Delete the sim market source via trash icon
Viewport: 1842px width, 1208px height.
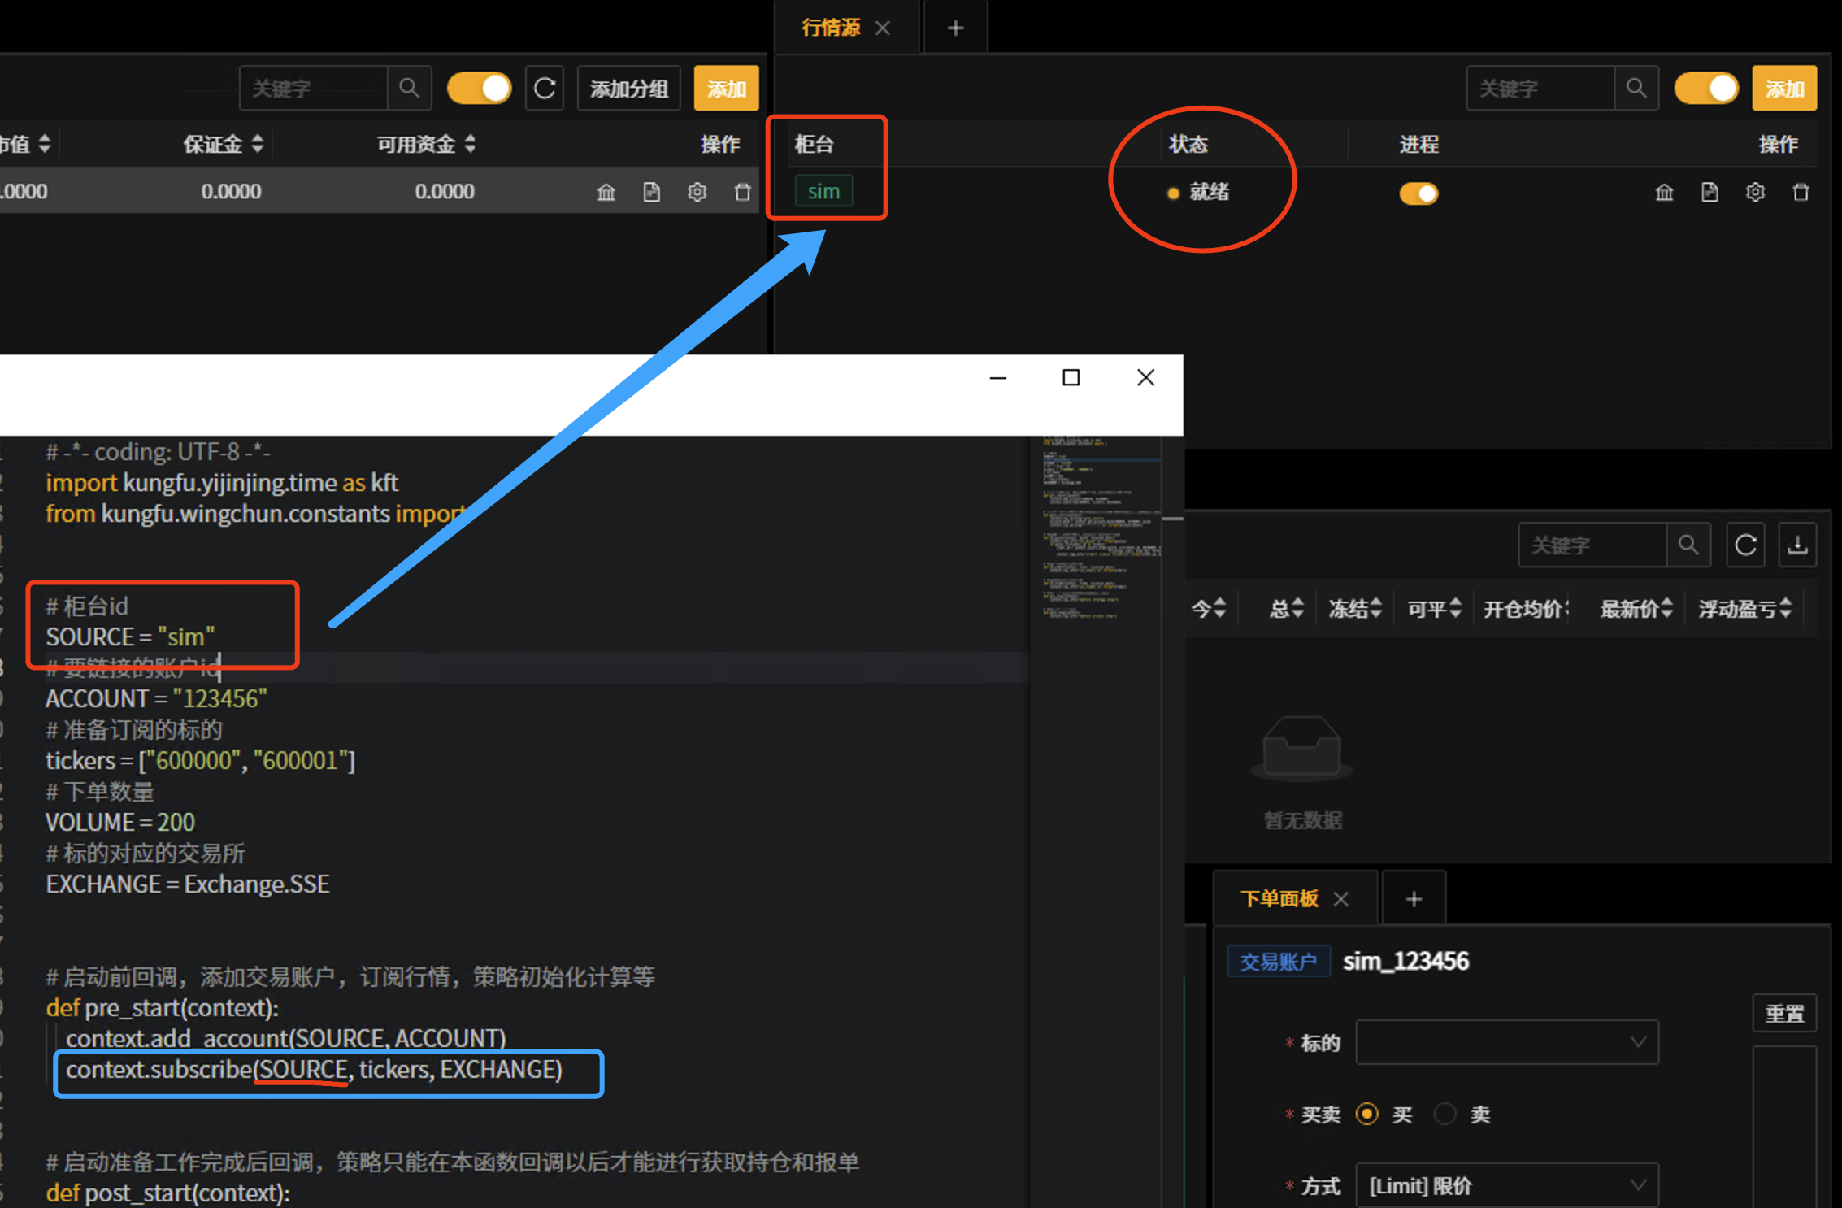(x=1801, y=193)
